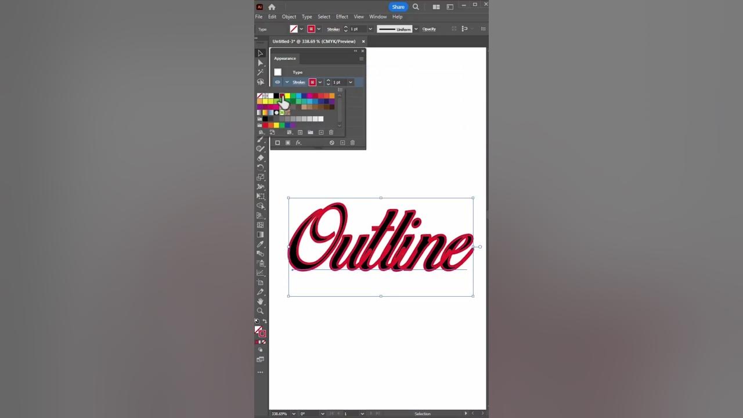The image size is (743, 418).
Task: Pick the Rotate tool
Action: click(x=260, y=168)
